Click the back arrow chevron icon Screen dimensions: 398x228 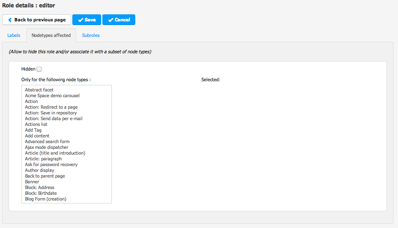(10, 20)
